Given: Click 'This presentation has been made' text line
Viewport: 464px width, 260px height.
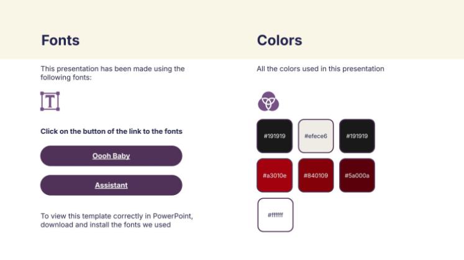Looking at the screenshot, I should tap(112, 69).
